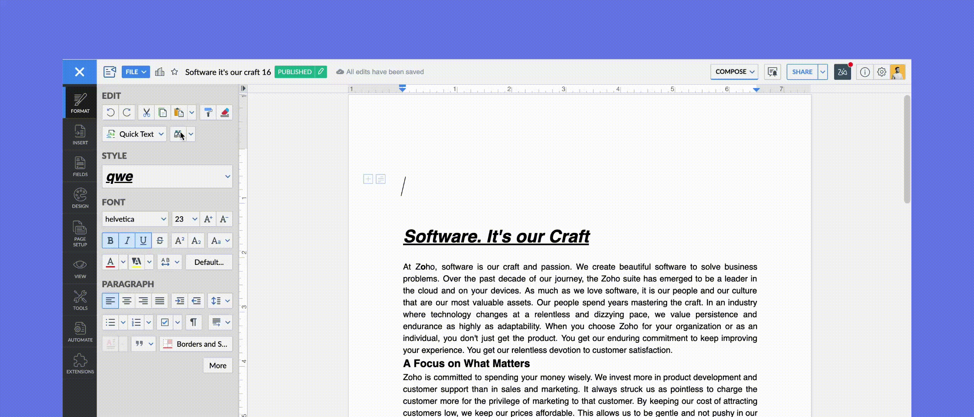Click the Copy icon
The height and width of the screenshot is (417, 974).
coord(162,112)
